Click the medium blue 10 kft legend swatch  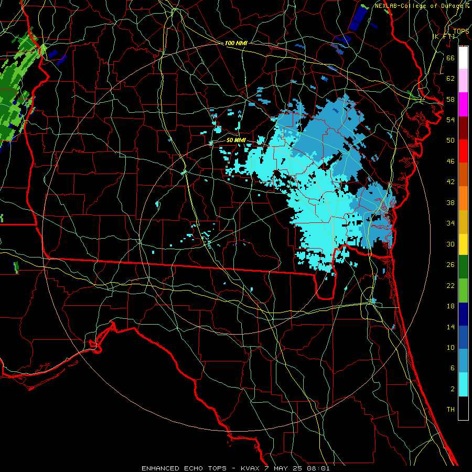[x=463, y=338]
